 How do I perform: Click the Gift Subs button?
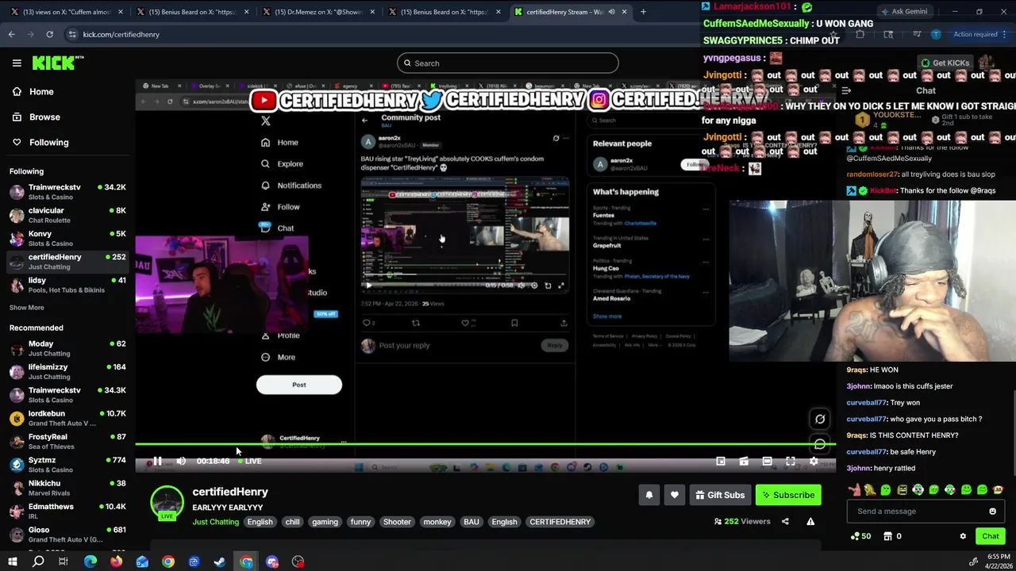720,495
